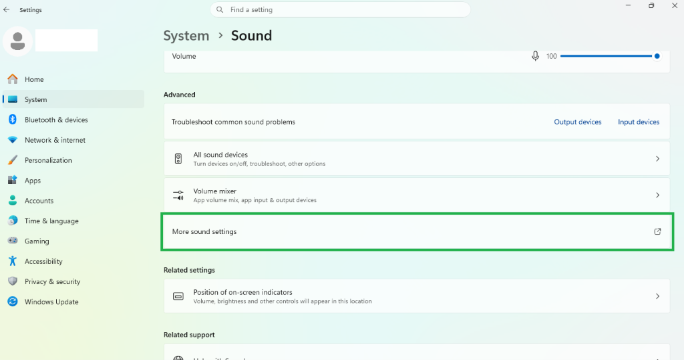Minimize the Settings window

[628, 5]
